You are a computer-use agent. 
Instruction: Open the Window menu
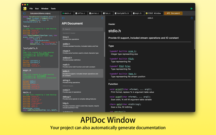[45, 8]
